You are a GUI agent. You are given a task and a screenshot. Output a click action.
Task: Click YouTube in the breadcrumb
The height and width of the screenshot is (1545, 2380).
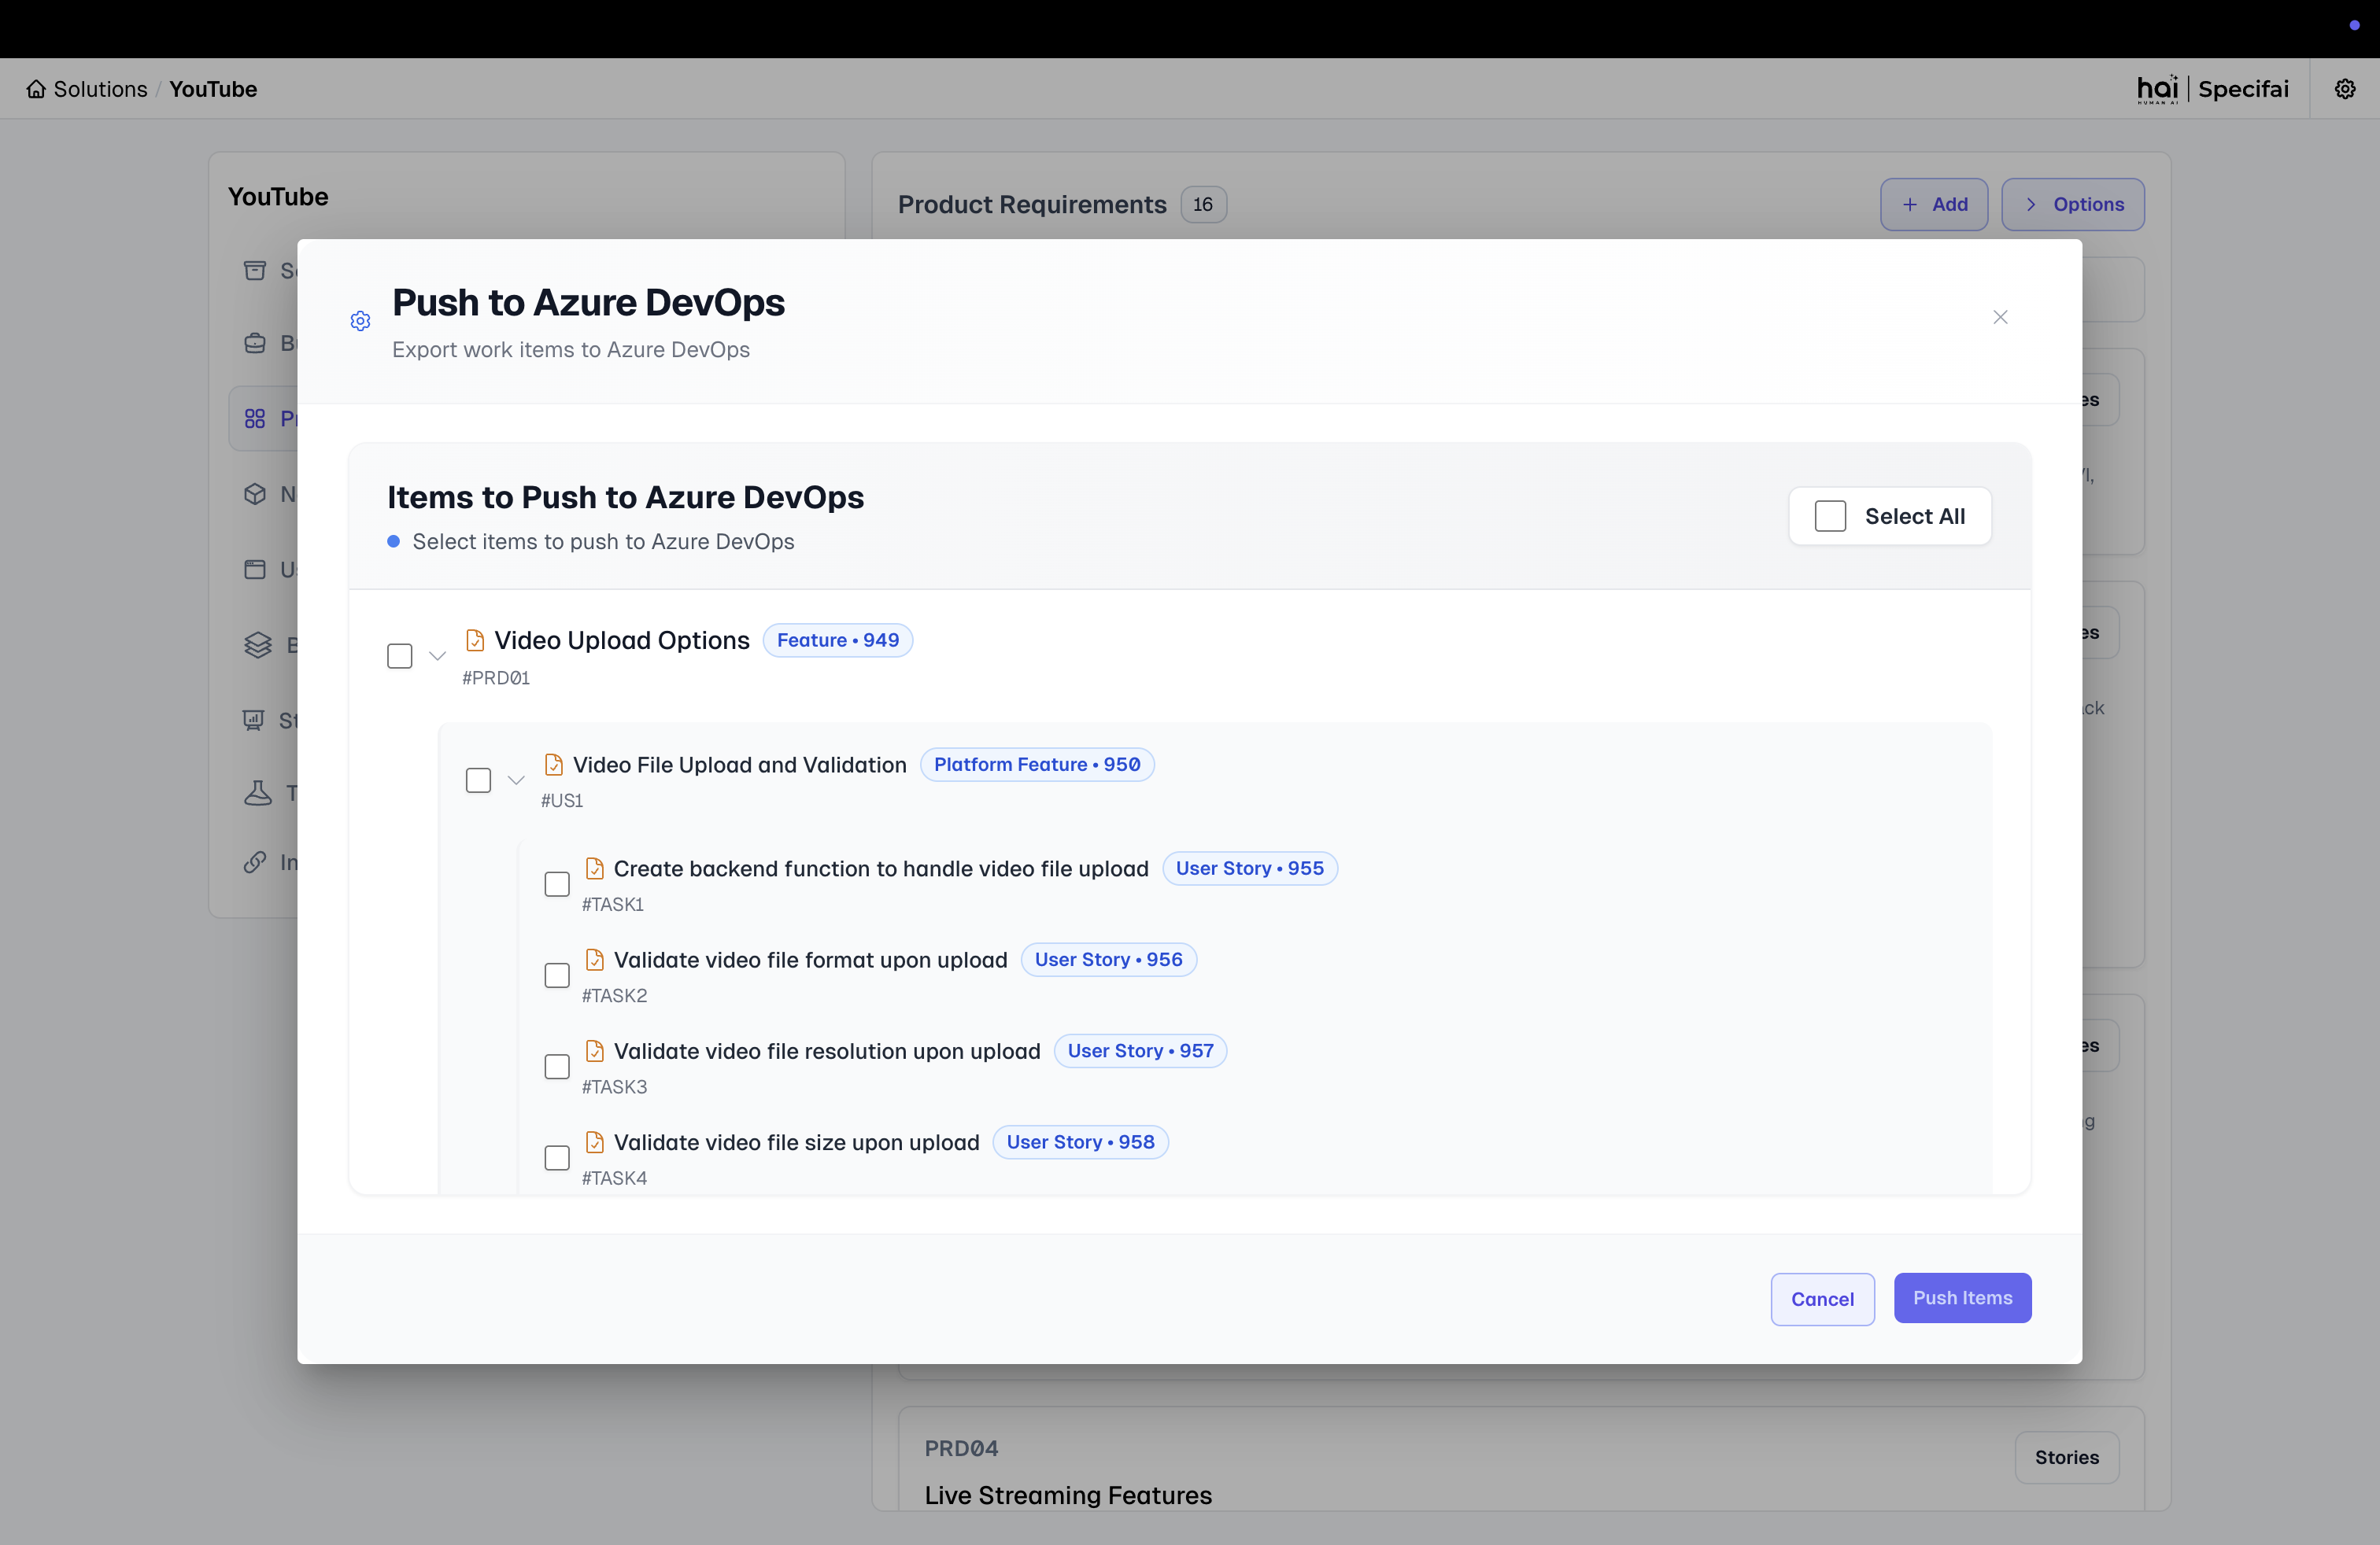coord(213,89)
